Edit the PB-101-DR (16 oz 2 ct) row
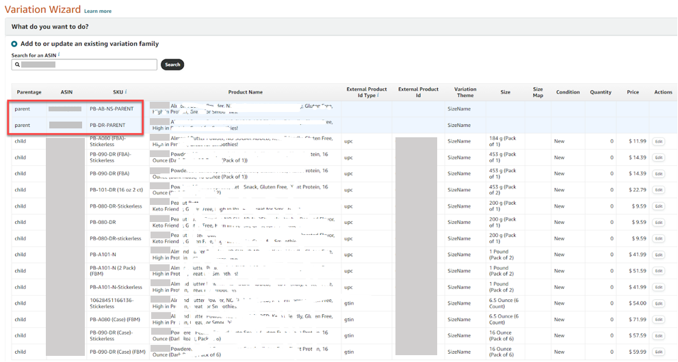The height and width of the screenshot is (362, 678). coord(659,190)
